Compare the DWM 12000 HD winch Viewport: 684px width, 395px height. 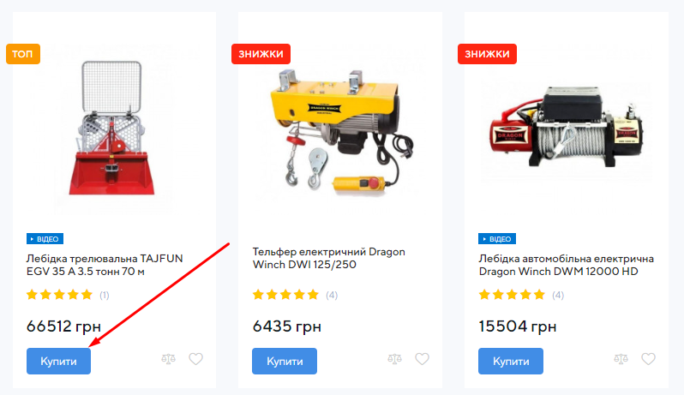coord(621,359)
